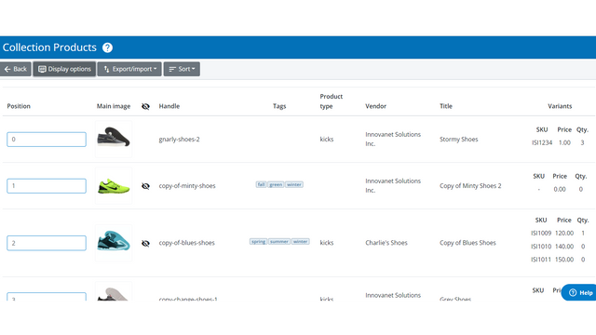Click the help question mark beside Collection Products
596x335 pixels.
tap(108, 47)
